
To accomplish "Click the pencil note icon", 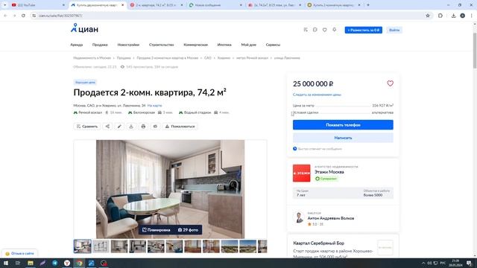I will (x=119, y=127).
